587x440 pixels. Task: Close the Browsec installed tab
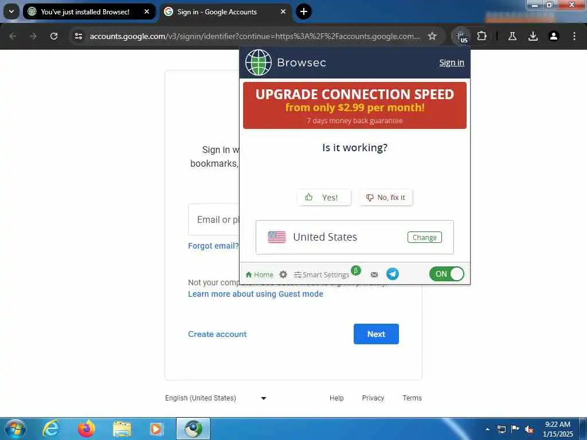pyautogui.click(x=147, y=11)
